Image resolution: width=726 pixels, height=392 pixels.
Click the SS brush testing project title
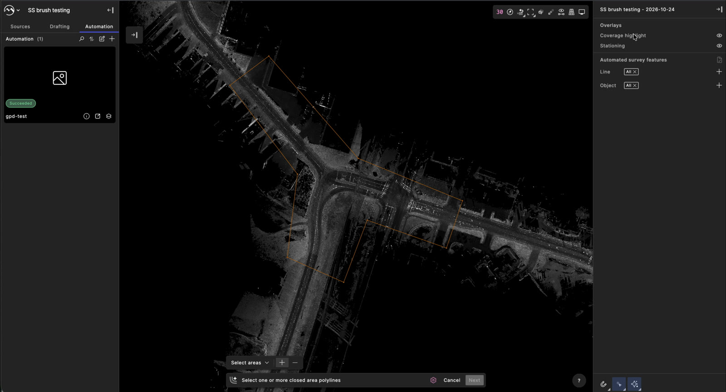point(49,10)
